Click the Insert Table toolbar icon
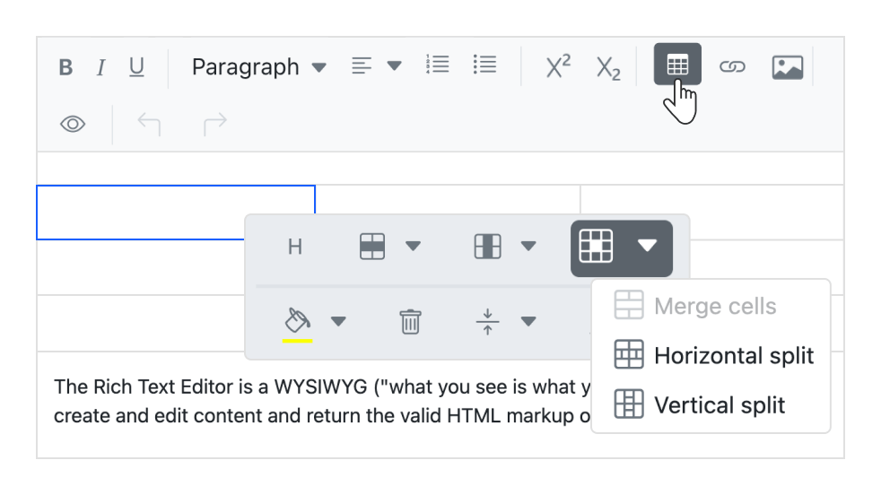This screenshot has height=495, width=881. point(677,66)
